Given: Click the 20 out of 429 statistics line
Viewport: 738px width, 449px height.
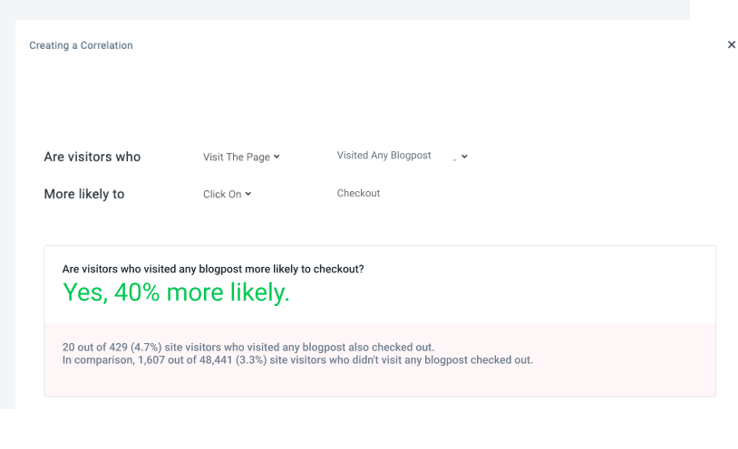Looking at the screenshot, I should point(248,347).
